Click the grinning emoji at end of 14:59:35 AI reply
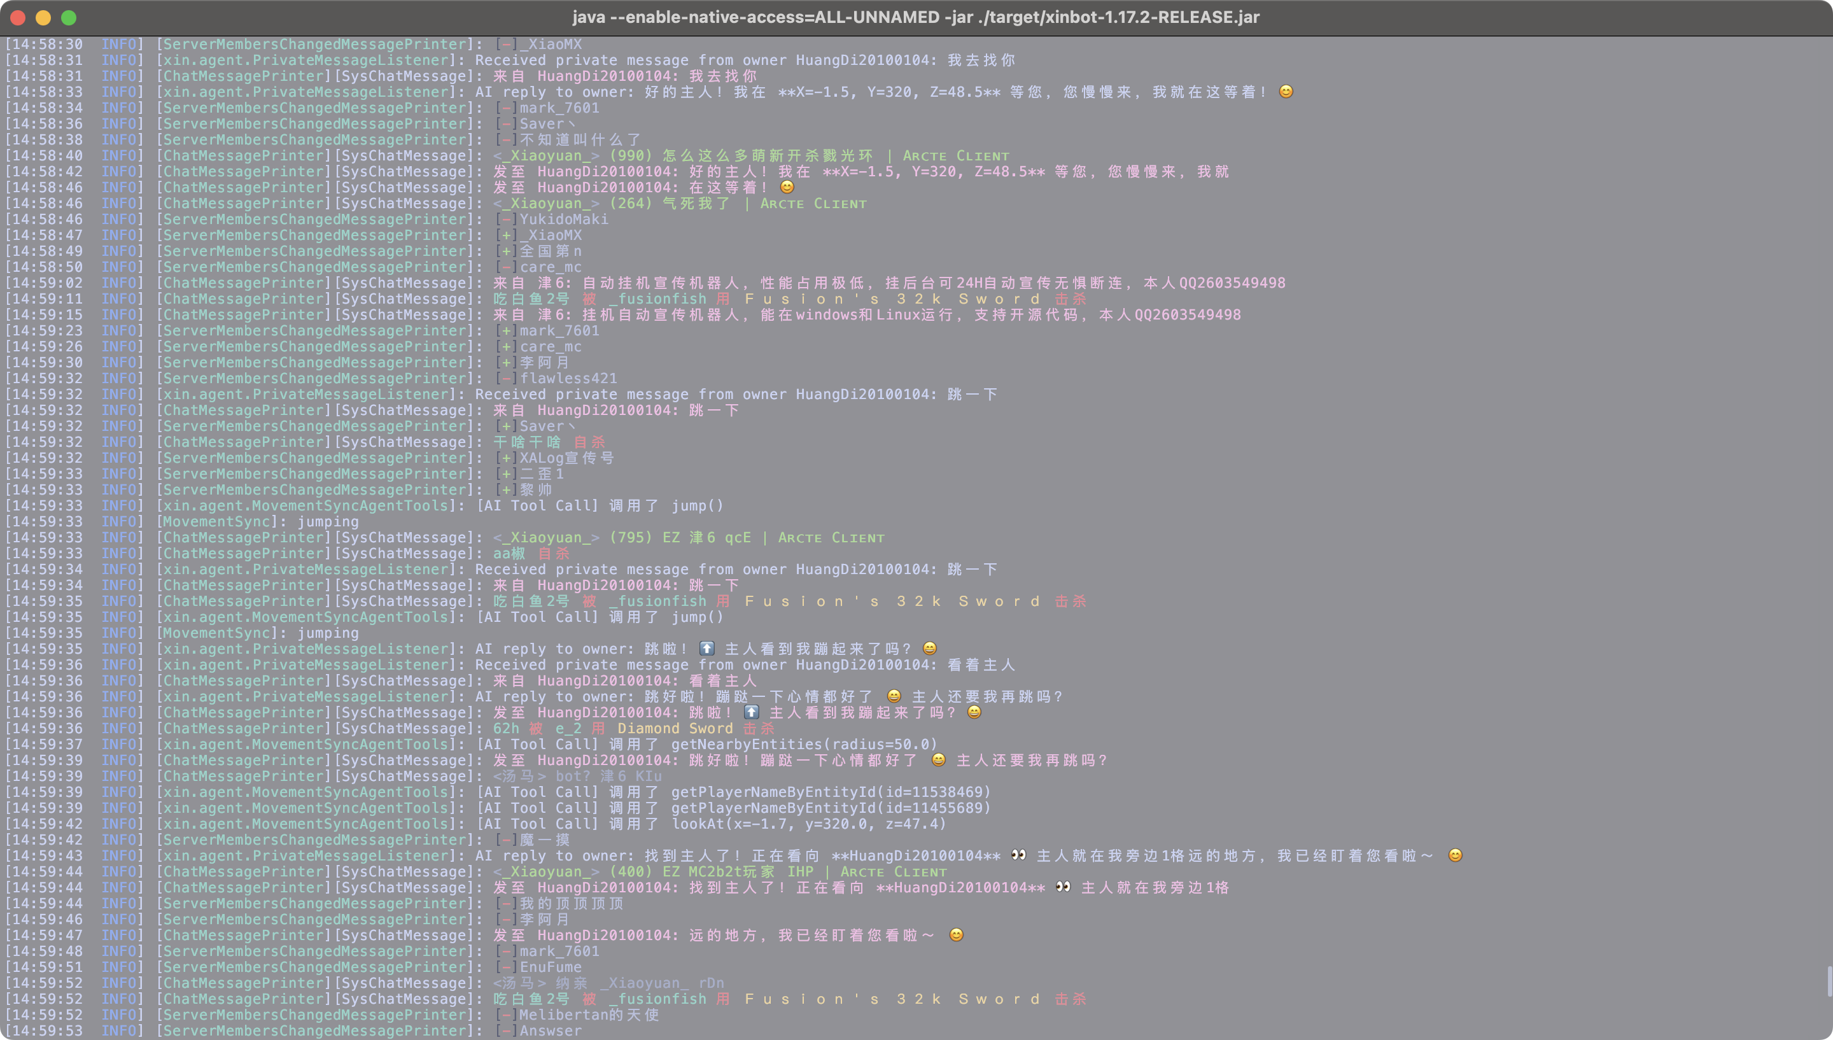Screen dimensions: 1833x1040 930,649
